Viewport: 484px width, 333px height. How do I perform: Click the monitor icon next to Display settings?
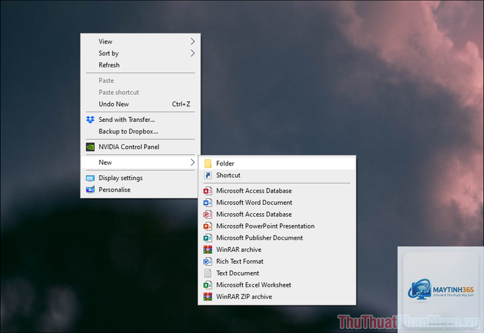point(90,178)
